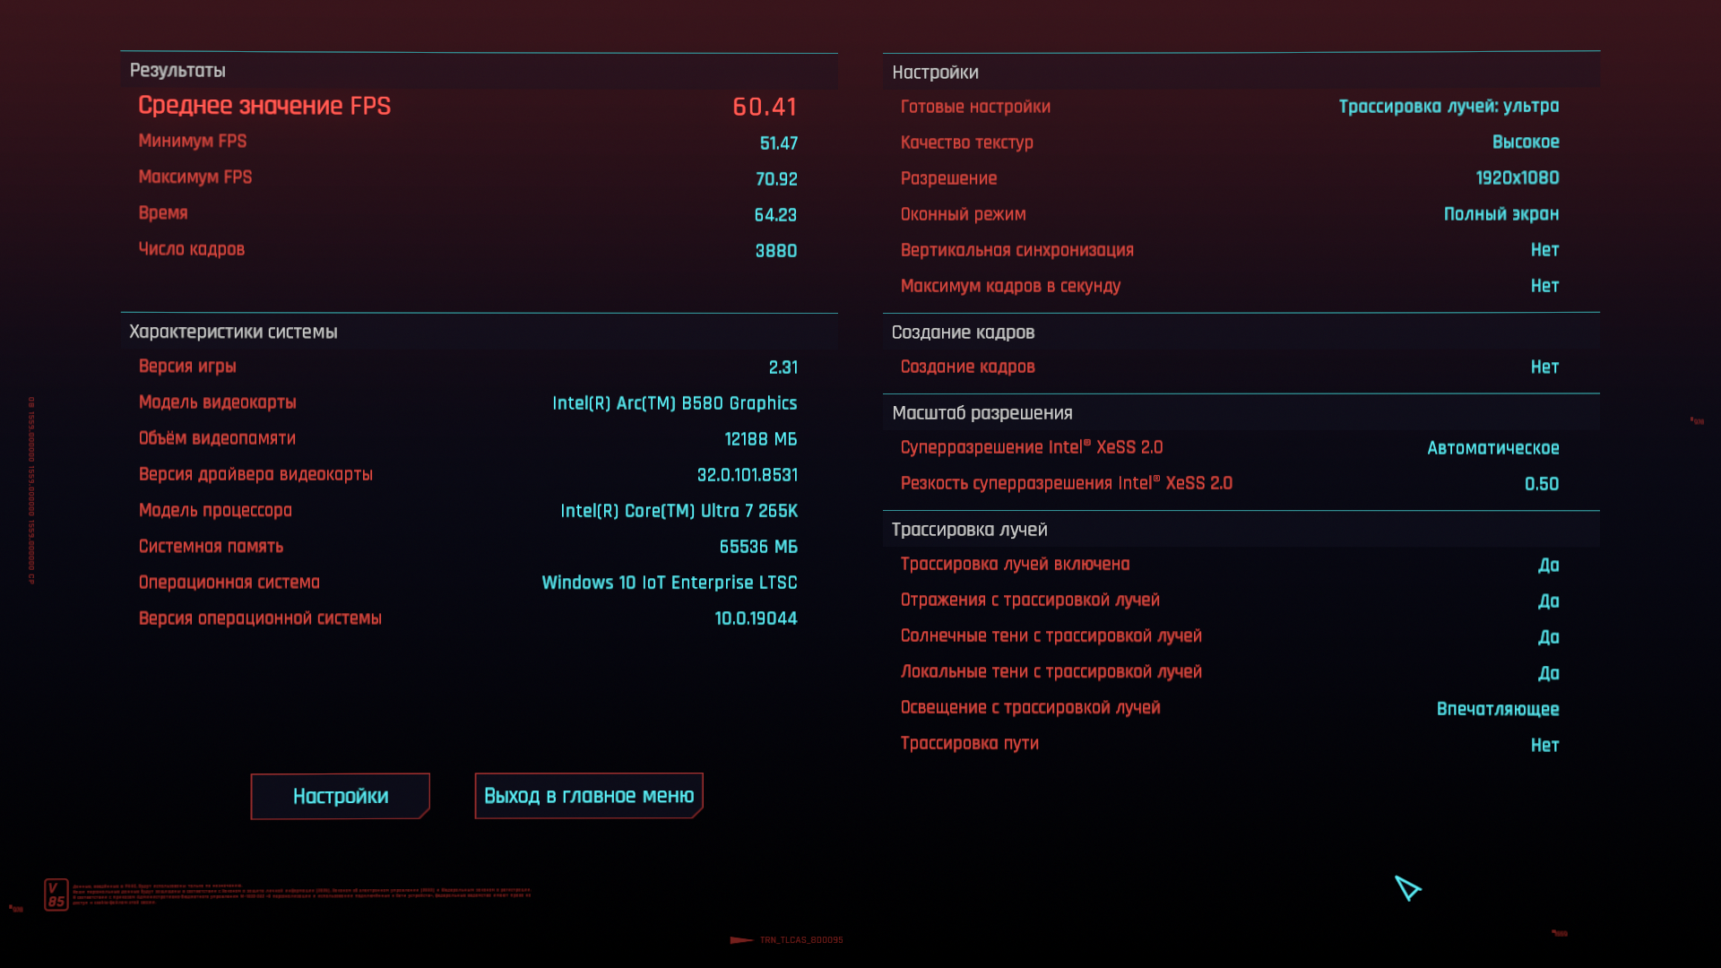Image resolution: width=1721 pixels, height=968 pixels.
Task: Click the Трассировка пути Нет value
Action: (x=1544, y=745)
